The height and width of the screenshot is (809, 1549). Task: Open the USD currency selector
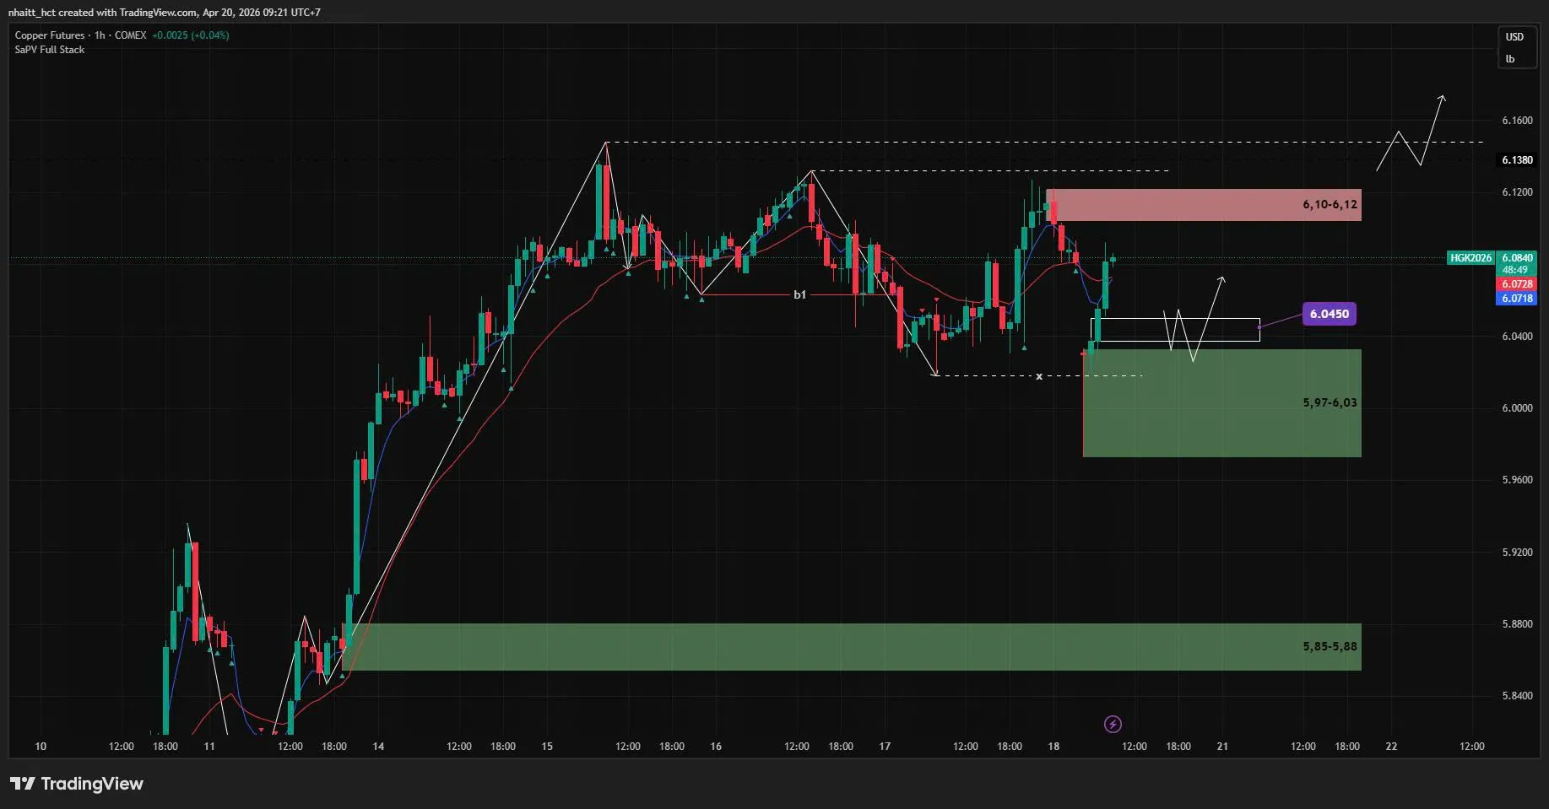pyautogui.click(x=1514, y=36)
